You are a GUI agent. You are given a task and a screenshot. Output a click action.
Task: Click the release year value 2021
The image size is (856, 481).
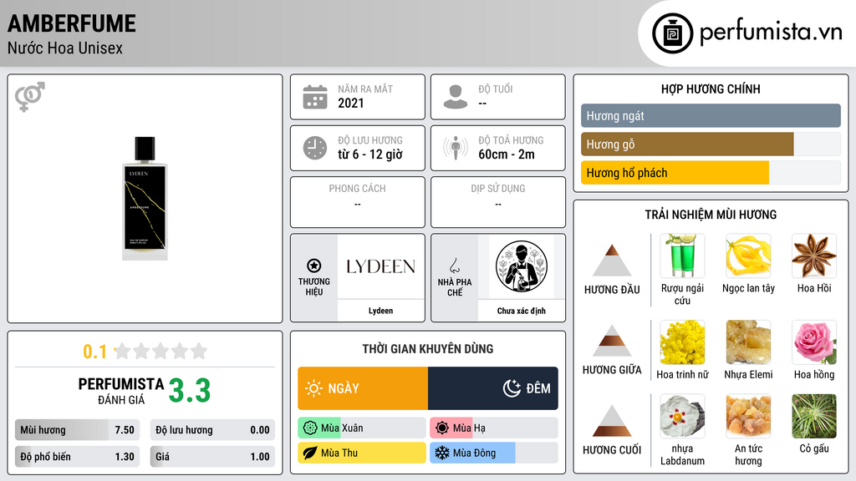(350, 103)
